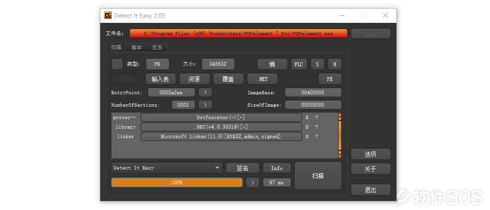Click the 签名 signatures button
The height and width of the screenshot is (210, 490).
point(243,168)
